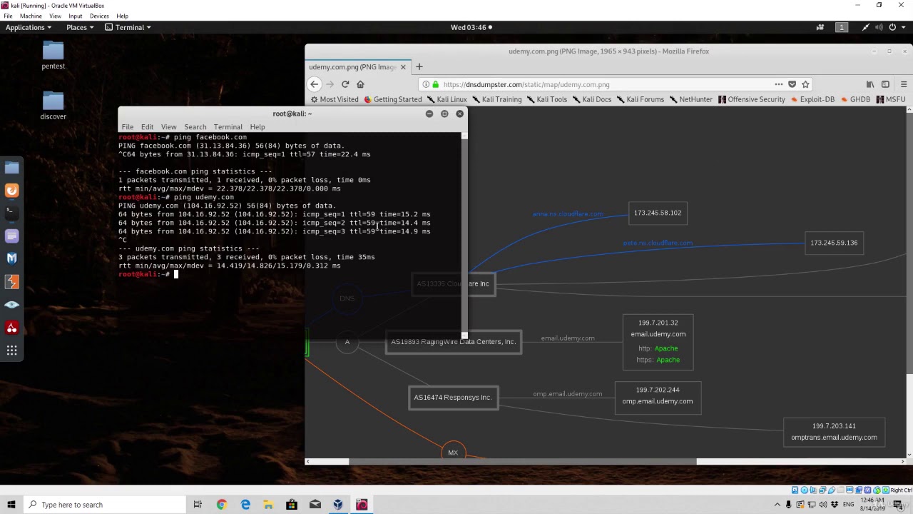The height and width of the screenshot is (514, 913).
Task: Open the pentest desktop folder
Action: (53, 56)
